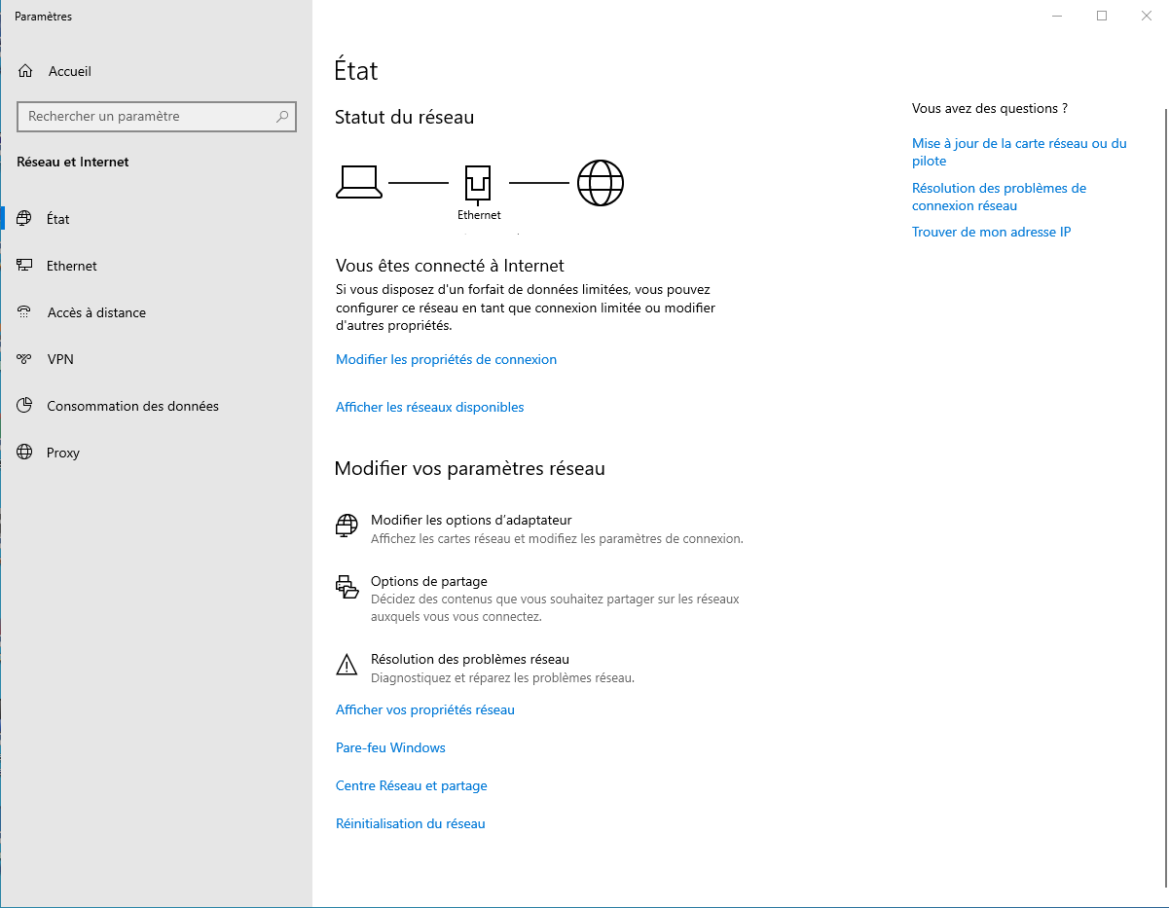Open Résolution des problèmes de connexion réseau link
This screenshot has height=908, width=1169.
click(999, 197)
